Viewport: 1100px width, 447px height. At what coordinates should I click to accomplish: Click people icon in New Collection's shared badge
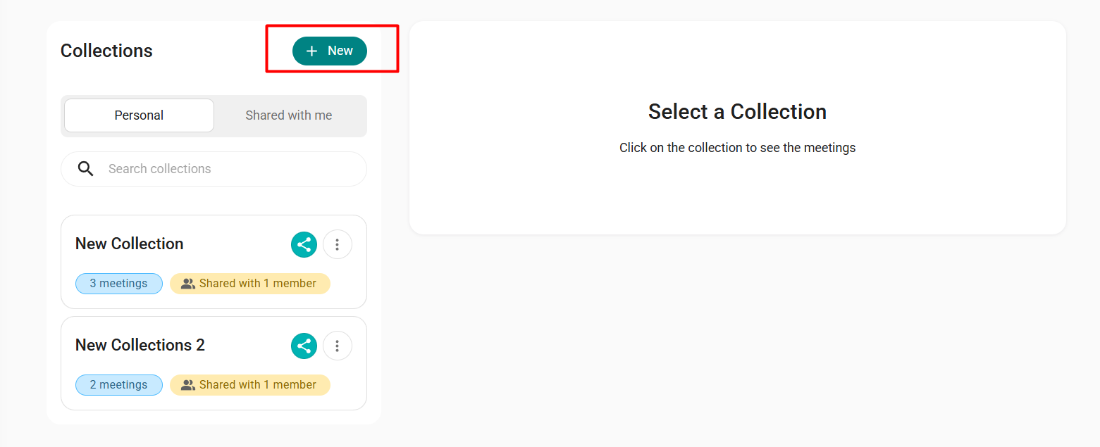(x=187, y=284)
